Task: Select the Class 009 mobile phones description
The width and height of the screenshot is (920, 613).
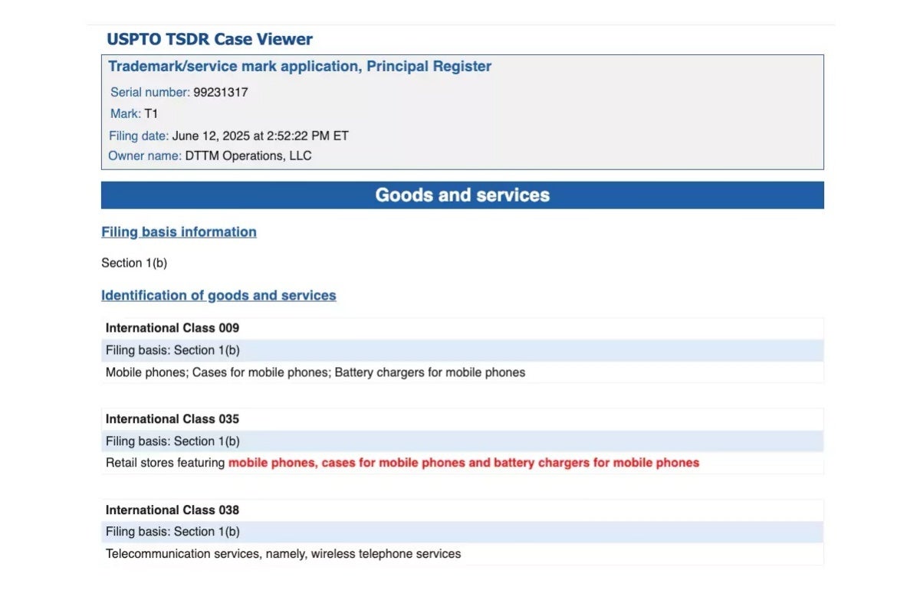Action: pos(316,373)
